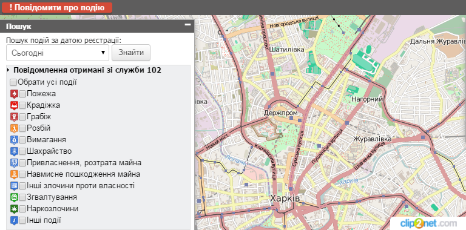The image size is (466, 230).
Task: Minimize the Пошук panel with the dash
Action: tap(187, 25)
